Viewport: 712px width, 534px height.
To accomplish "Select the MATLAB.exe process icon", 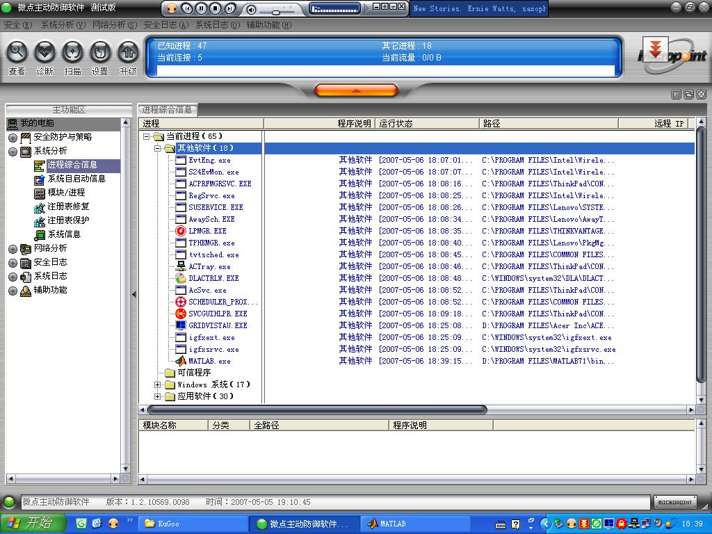I will coord(181,361).
